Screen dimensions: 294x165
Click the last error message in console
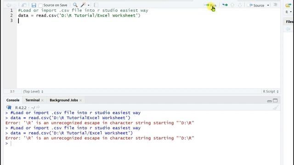[100, 138]
